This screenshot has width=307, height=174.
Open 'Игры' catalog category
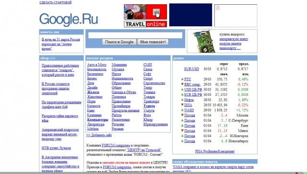point(91,102)
